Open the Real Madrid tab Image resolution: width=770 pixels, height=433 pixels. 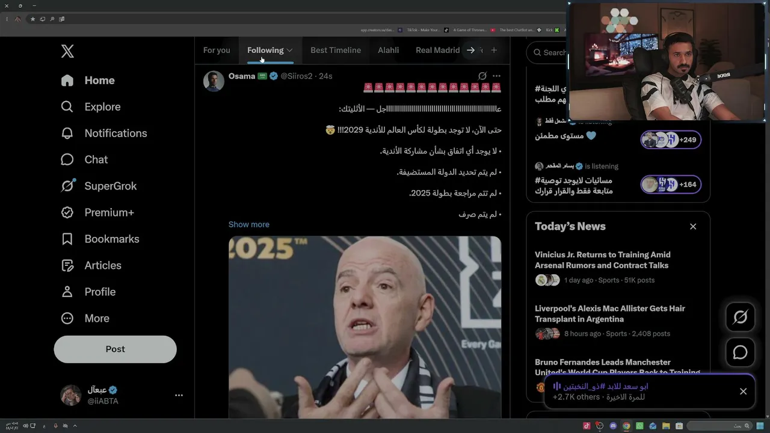pos(437,50)
